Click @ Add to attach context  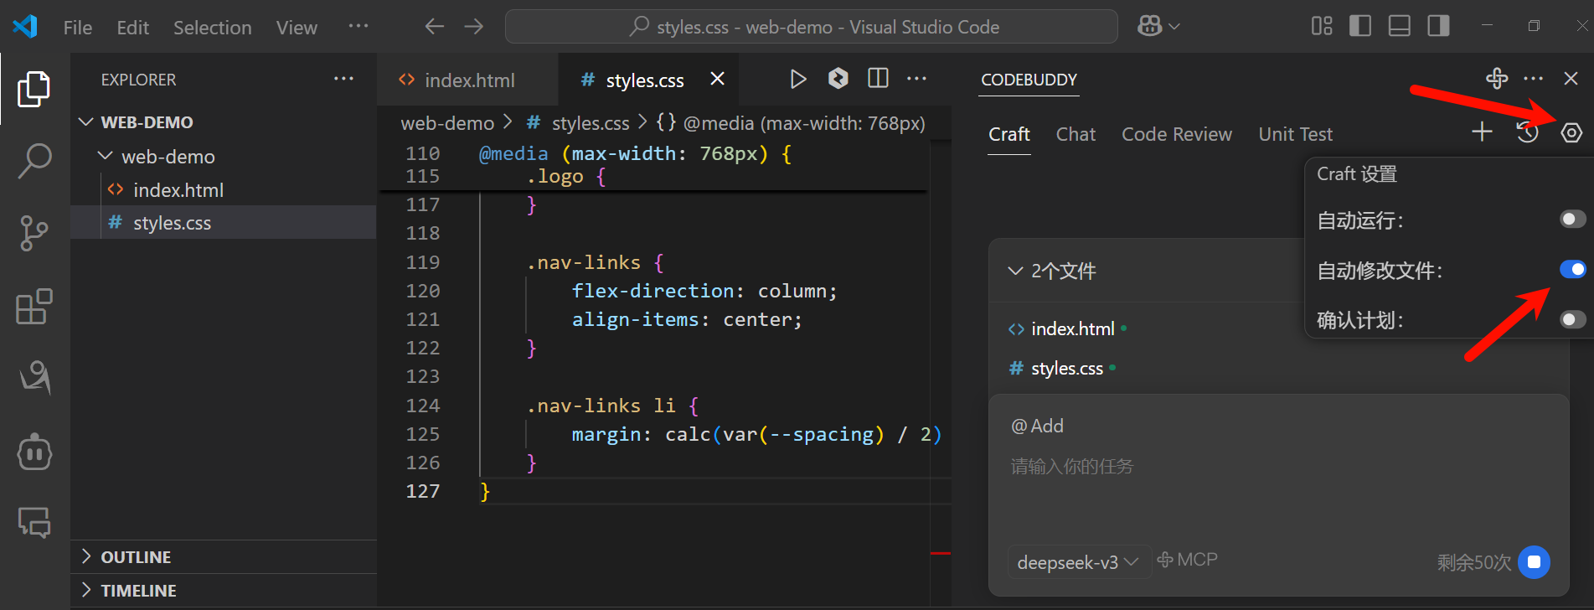(1037, 426)
